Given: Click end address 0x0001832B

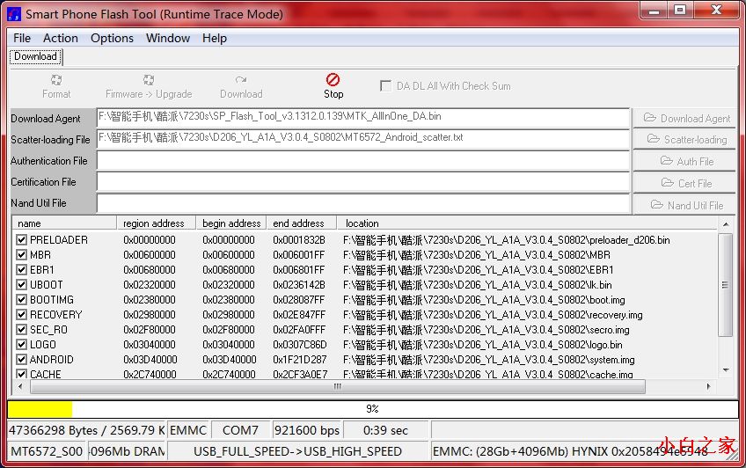Looking at the screenshot, I should click(x=299, y=239).
